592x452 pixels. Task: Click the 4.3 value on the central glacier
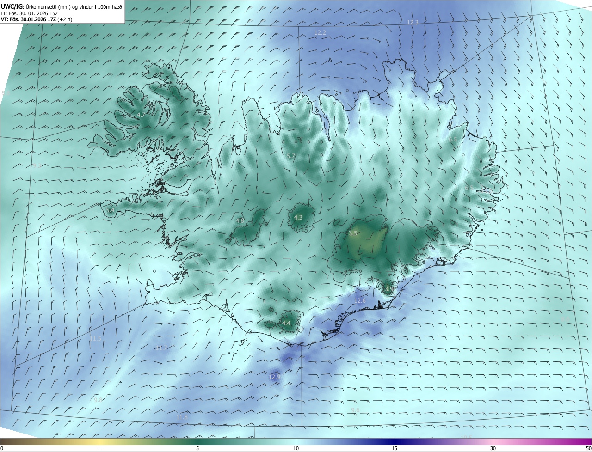click(x=298, y=218)
